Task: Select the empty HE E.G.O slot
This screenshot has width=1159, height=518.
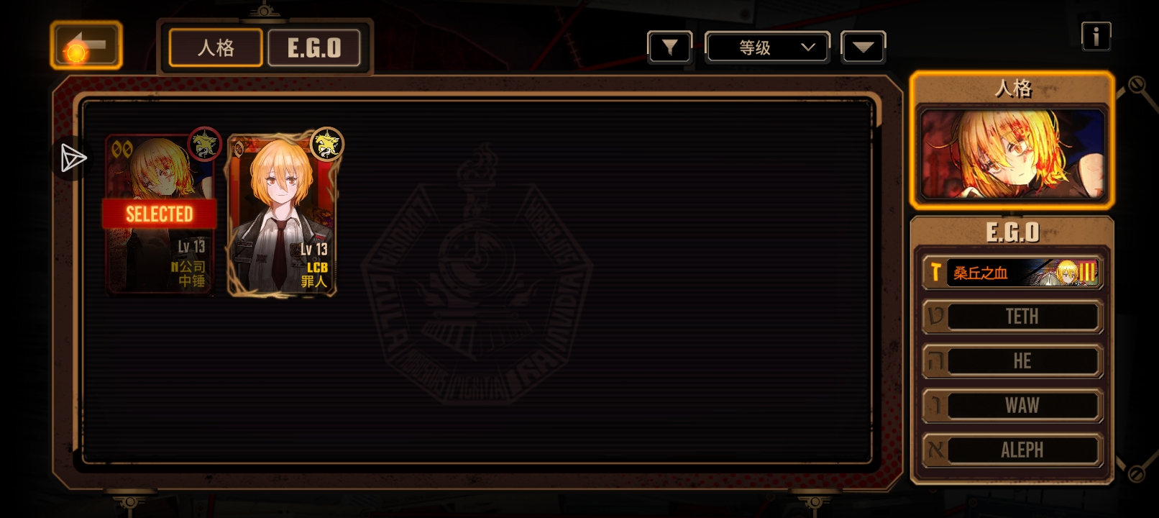Action: coord(1012,361)
